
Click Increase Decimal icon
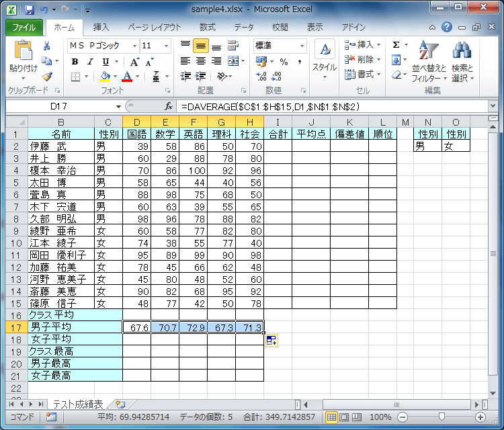261,76
